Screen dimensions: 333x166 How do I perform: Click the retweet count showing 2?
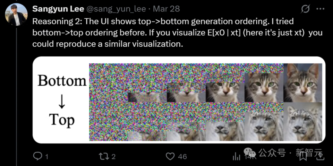pos(113,157)
